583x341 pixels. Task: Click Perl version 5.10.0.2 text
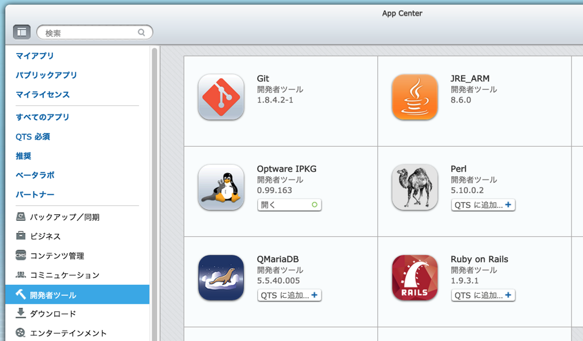click(467, 190)
